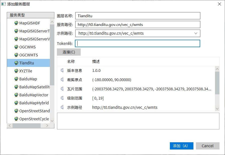
Task: Click the property icon of 版本信息 row
Action: (62, 70)
